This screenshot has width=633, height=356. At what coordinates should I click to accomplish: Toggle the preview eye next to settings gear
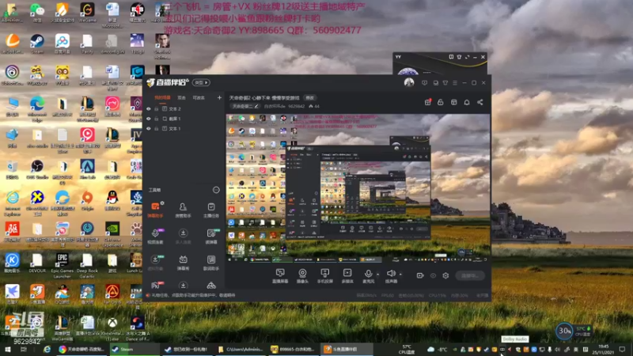(x=433, y=275)
